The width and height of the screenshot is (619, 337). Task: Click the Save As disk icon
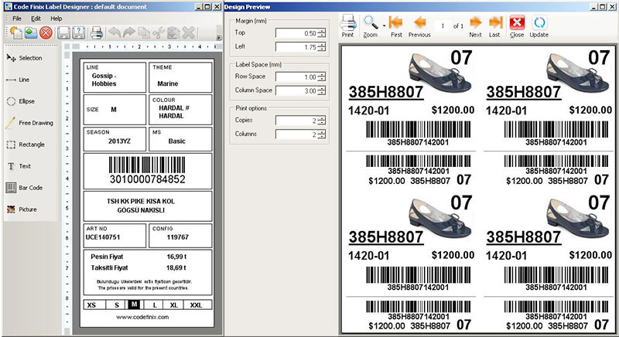click(79, 32)
